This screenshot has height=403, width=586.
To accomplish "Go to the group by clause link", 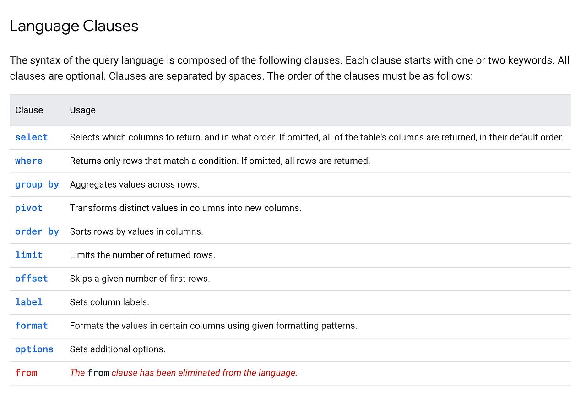I will tap(37, 184).
